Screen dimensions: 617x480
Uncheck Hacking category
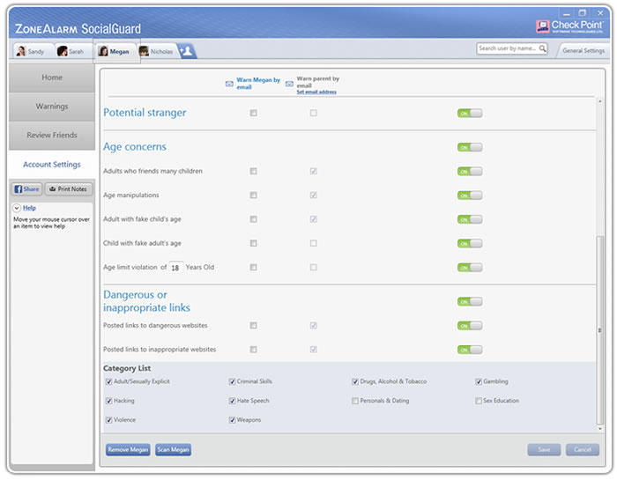click(x=109, y=401)
